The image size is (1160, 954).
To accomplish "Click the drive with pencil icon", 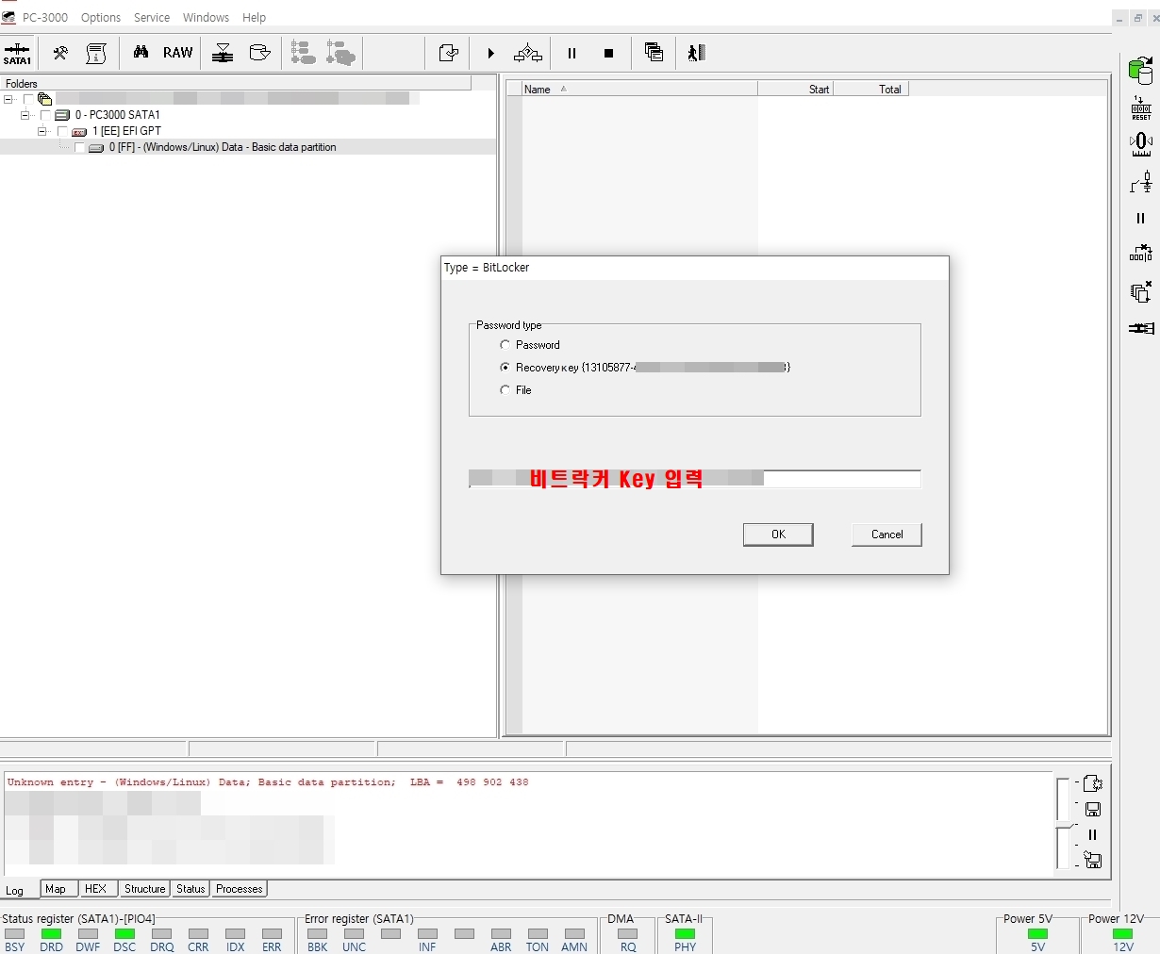I will click(x=259, y=53).
